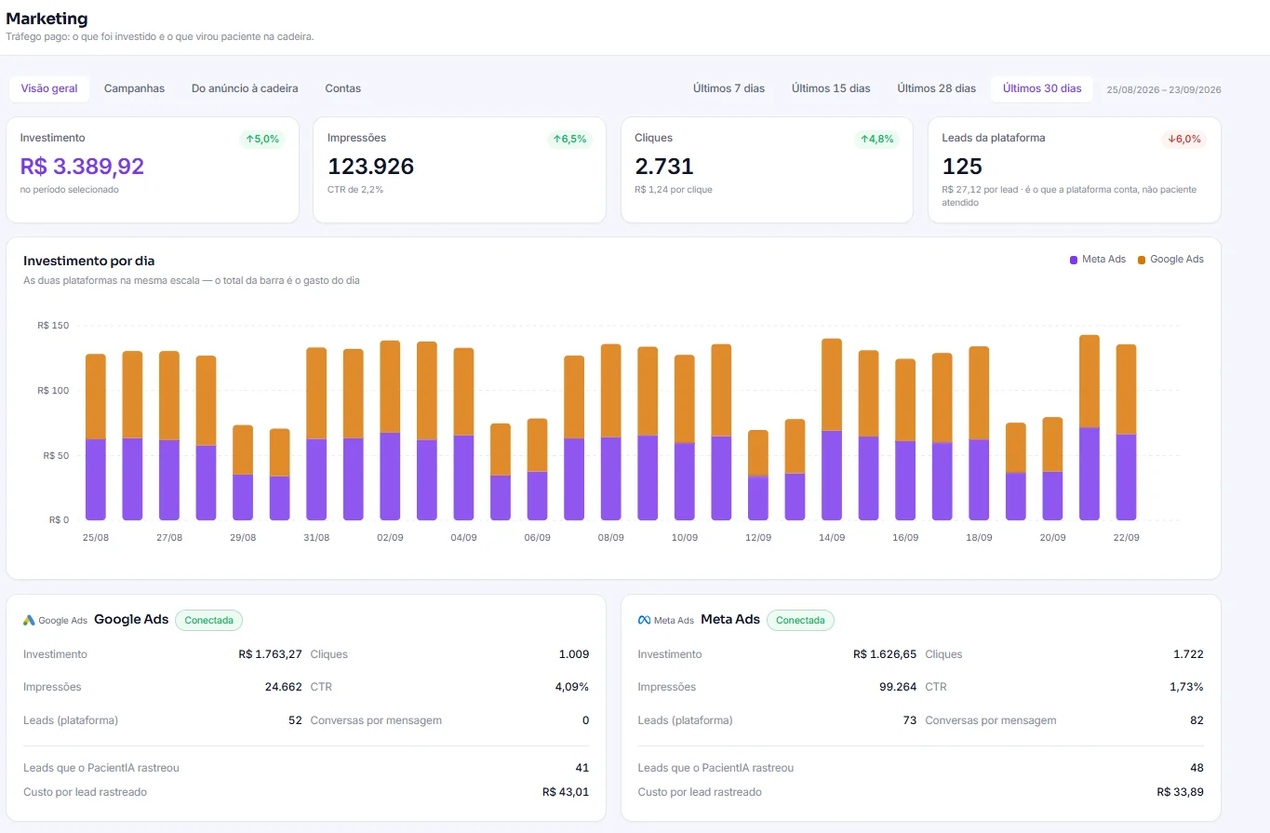
Task: Click the ↑5,0% Investimento change badge
Action: tap(262, 139)
